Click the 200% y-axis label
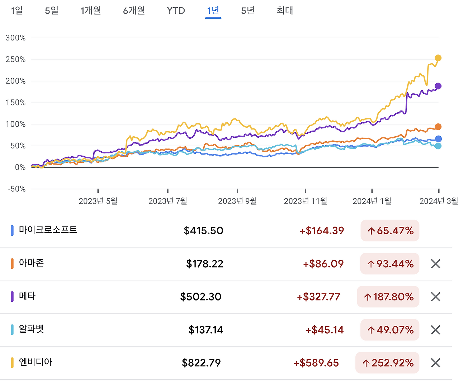The height and width of the screenshot is (382, 459). pyautogui.click(x=15, y=81)
